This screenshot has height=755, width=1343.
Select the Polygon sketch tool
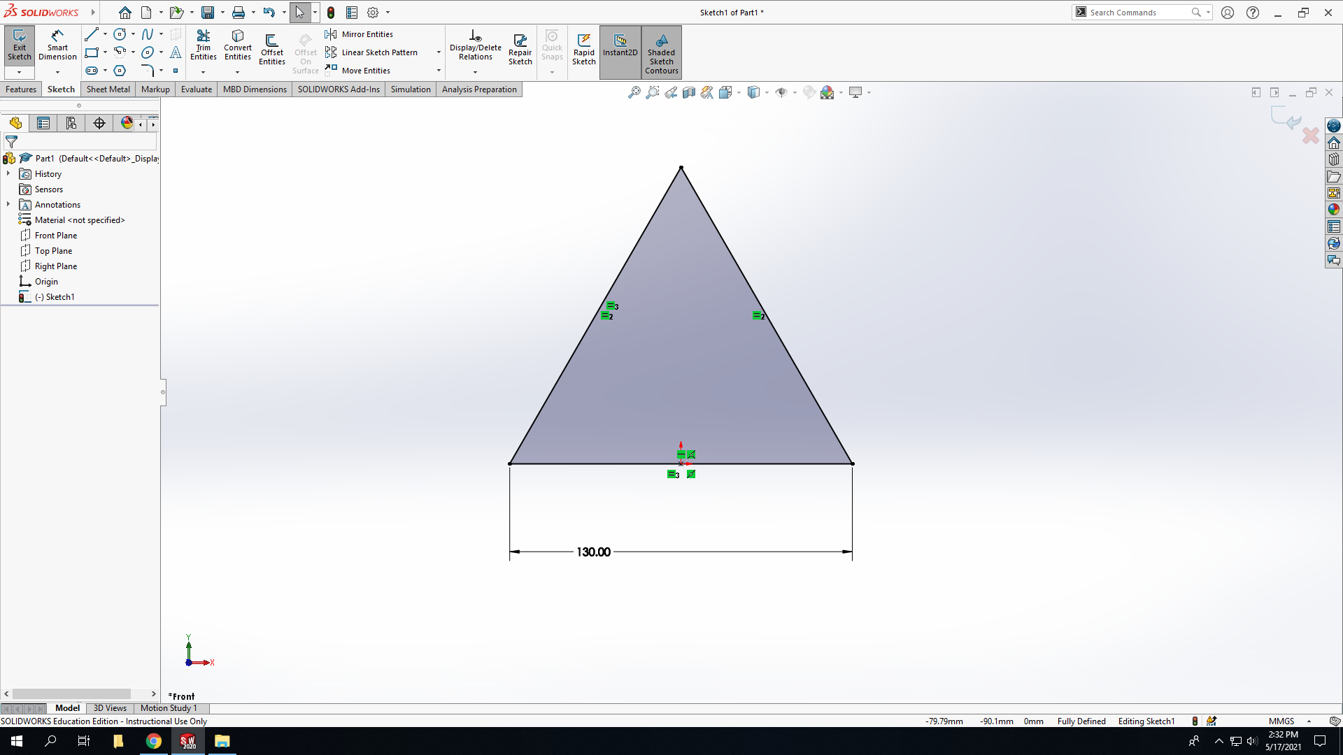(x=120, y=71)
